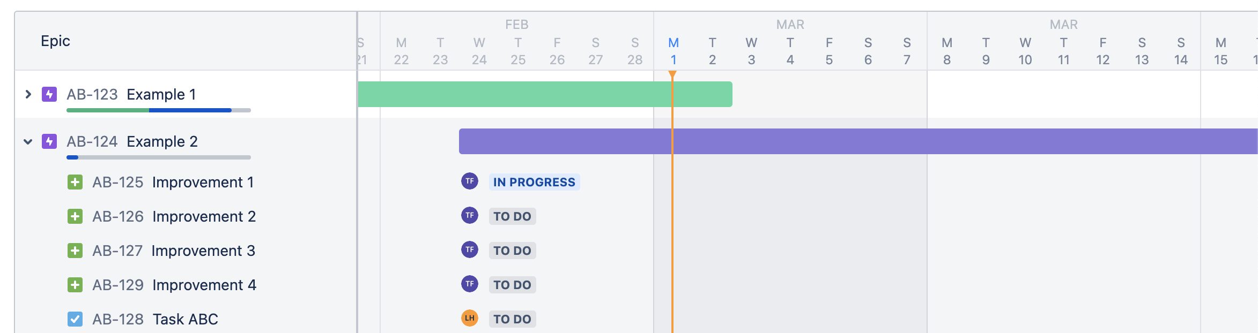The height and width of the screenshot is (333, 1258).
Task: Open the TO DO status of Improvement 2
Action: point(512,216)
